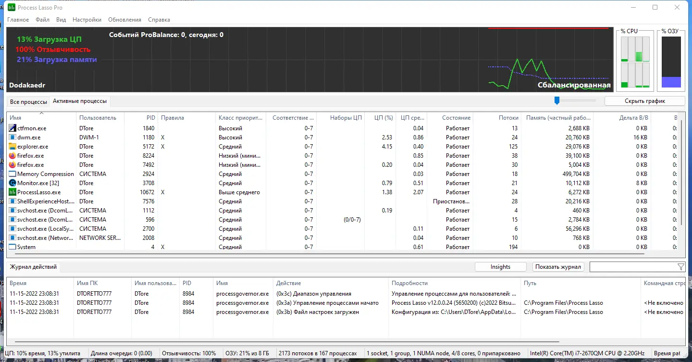Click the svchost.exe (LocalSy...) icon

(x=12, y=229)
